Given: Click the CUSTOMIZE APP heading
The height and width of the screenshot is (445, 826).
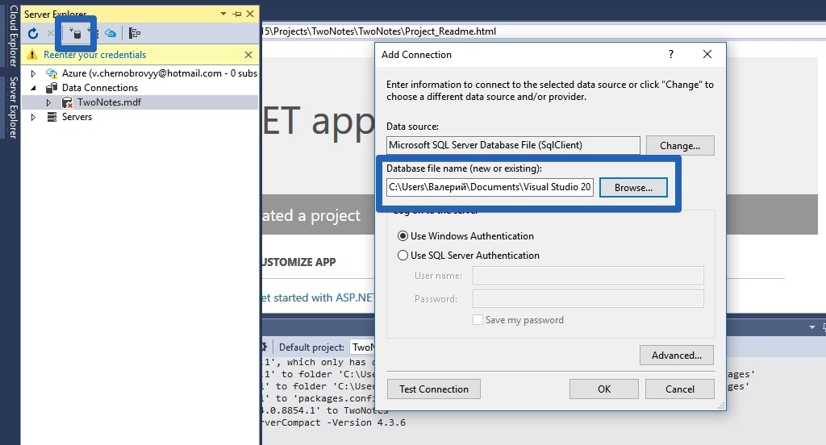Looking at the screenshot, I should point(298,262).
